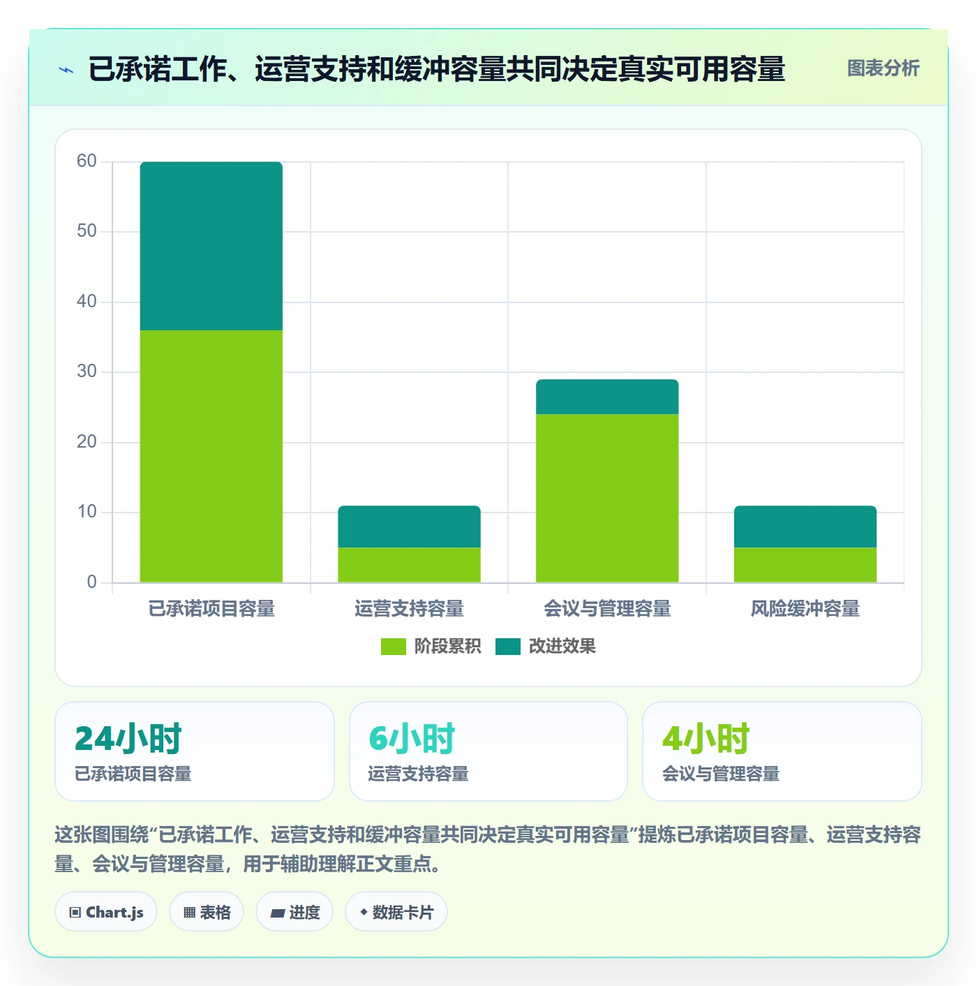Click the teal segment of 运营支持容量 bar

tap(409, 527)
